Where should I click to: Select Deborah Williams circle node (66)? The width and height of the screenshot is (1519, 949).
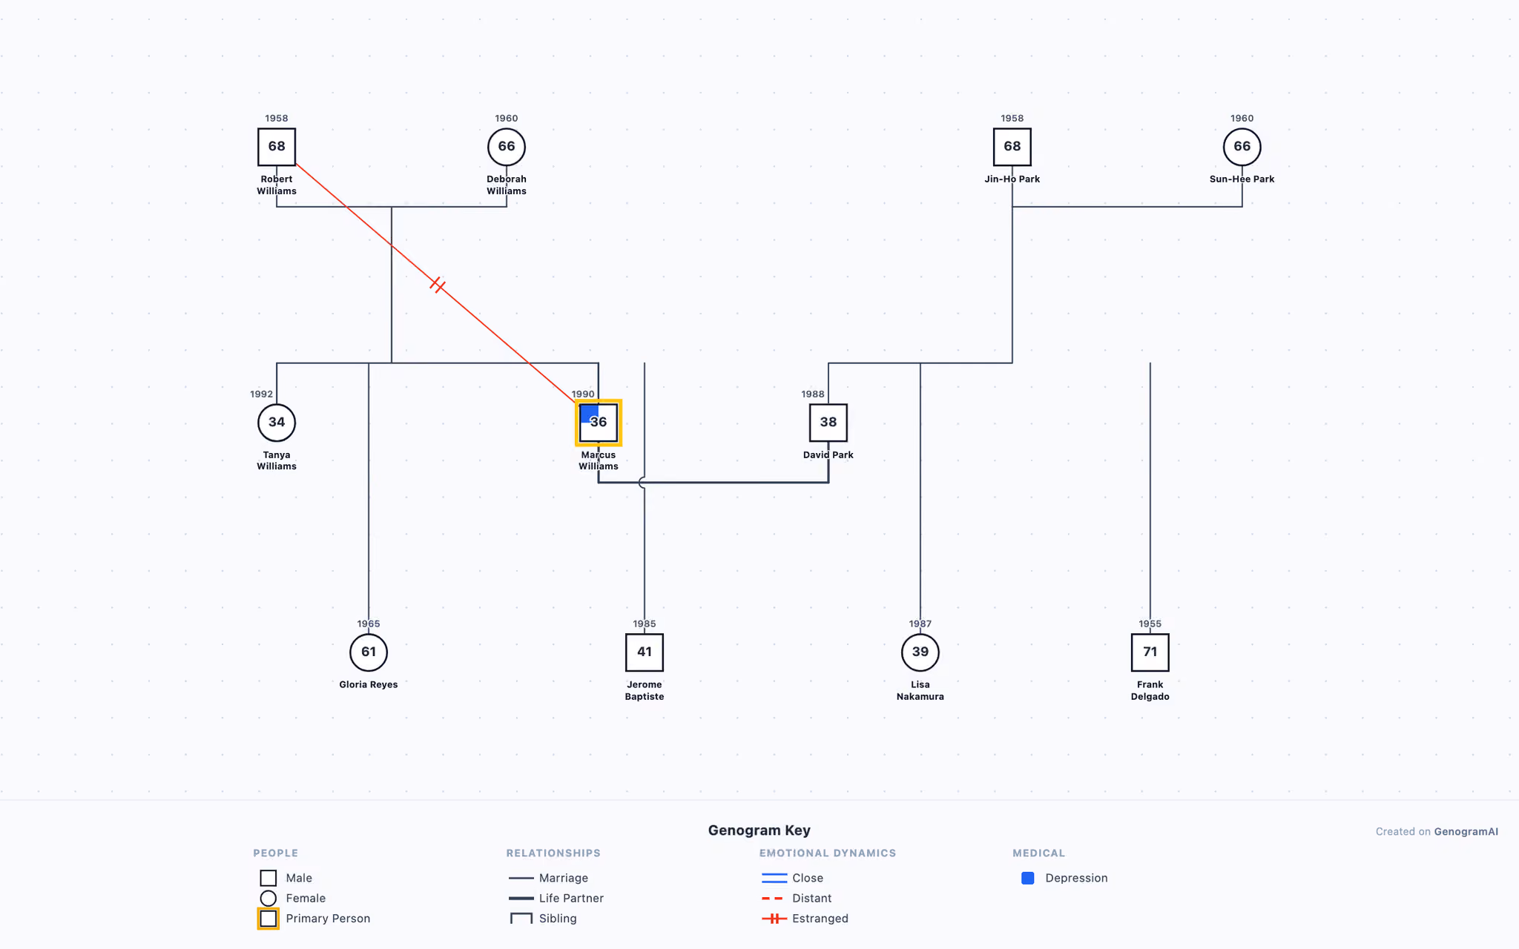[507, 147]
